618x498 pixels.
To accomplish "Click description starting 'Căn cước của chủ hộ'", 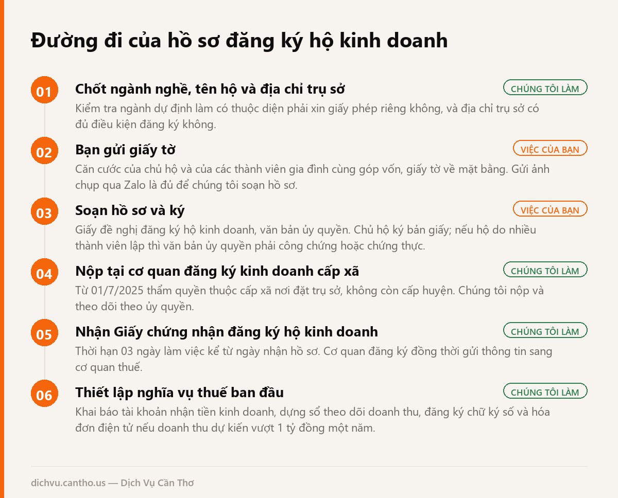I will tap(312, 177).
